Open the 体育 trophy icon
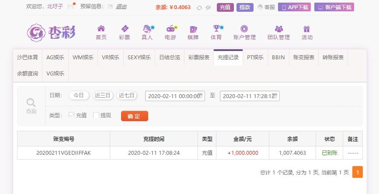 217,28
